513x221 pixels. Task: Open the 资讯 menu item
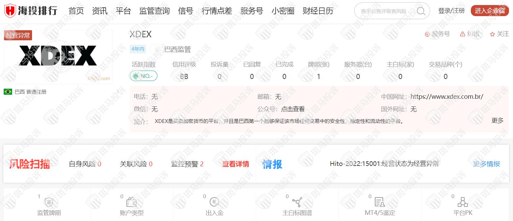point(100,11)
